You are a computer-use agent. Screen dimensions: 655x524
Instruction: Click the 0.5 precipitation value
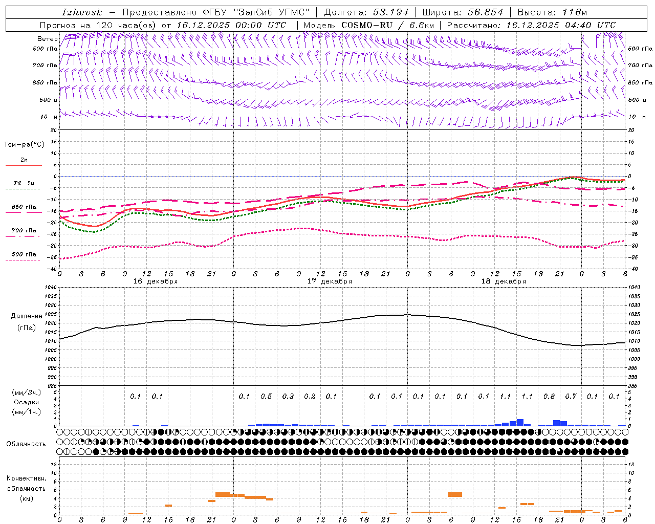[266, 397]
